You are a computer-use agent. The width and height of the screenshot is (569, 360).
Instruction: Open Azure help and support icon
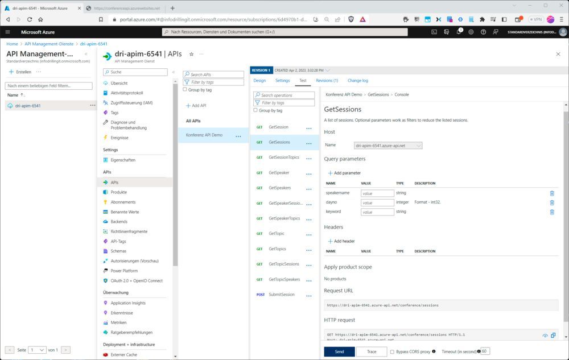(483, 33)
